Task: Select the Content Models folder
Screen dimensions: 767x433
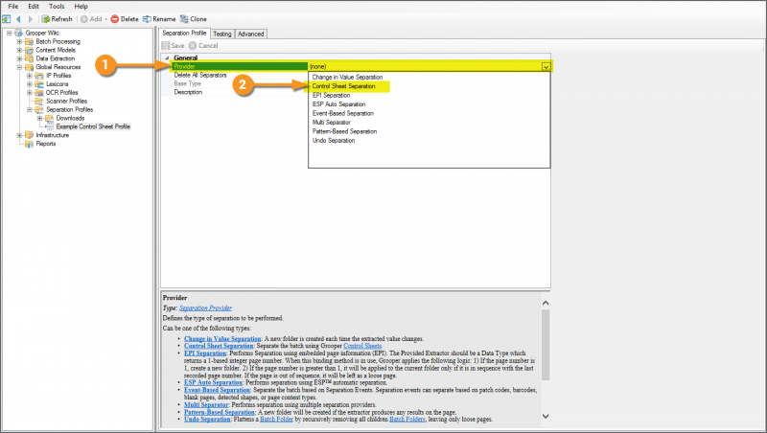Action: click(x=56, y=50)
